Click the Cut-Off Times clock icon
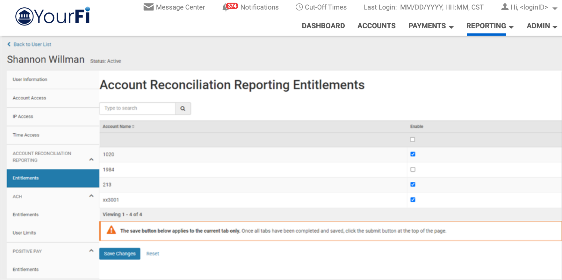Screen dimensions: 562x280 coord(299,7)
